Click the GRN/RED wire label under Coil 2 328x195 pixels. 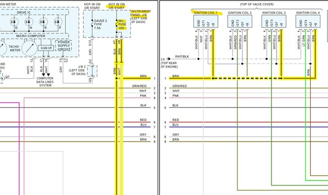235,42
